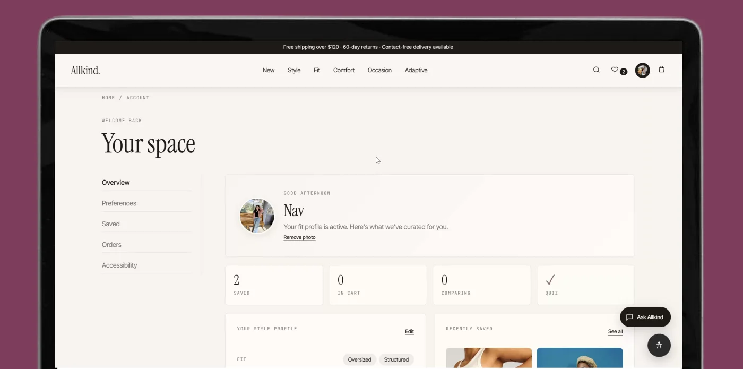The width and height of the screenshot is (743, 369).
Task: Open the Occasion menu
Action: (x=379, y=70)
